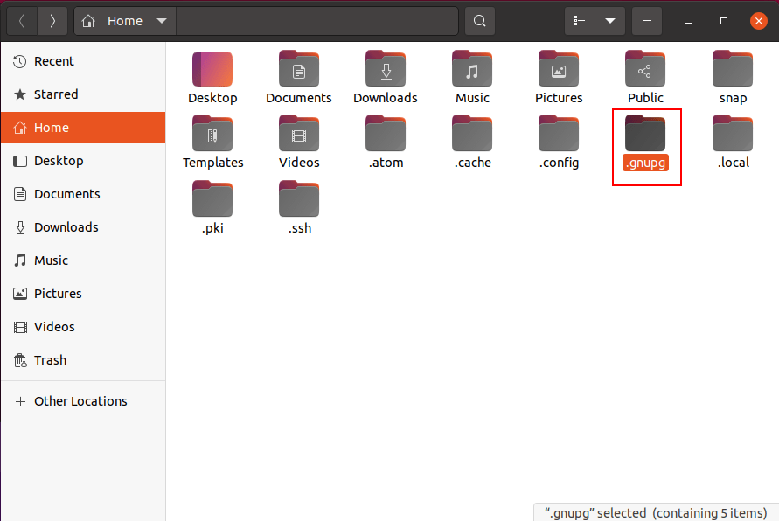Open the hamburger main menu

(x=646, y=21)
